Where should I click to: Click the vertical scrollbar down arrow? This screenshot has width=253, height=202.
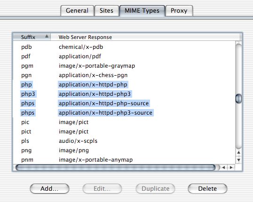pos(238,160)
